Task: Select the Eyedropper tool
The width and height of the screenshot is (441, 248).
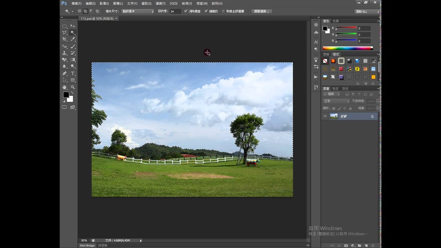Action: click(x=73, y=40)
